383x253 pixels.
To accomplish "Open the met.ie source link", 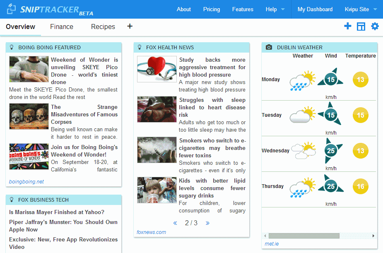I will tap(272, 243).
